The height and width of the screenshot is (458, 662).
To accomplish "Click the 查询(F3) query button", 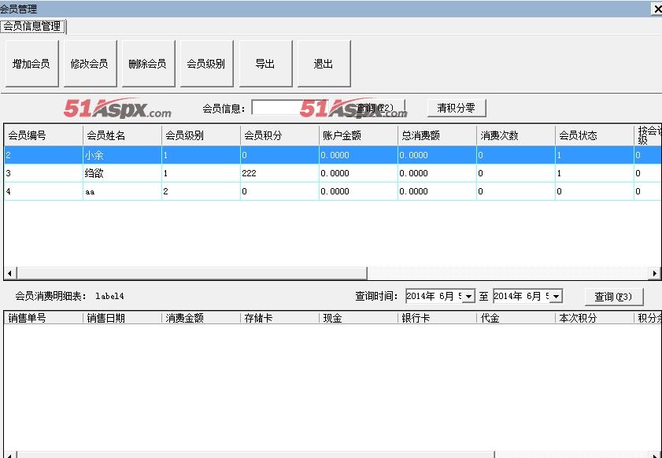I will 613,297.
